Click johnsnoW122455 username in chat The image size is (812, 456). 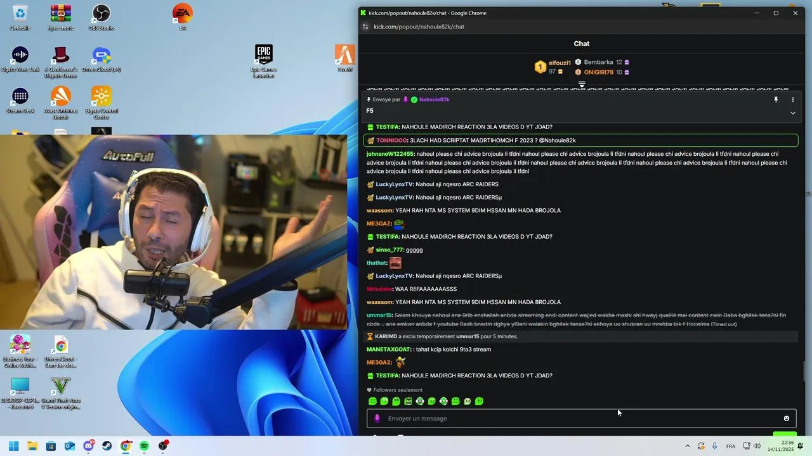tap(390, 154)
